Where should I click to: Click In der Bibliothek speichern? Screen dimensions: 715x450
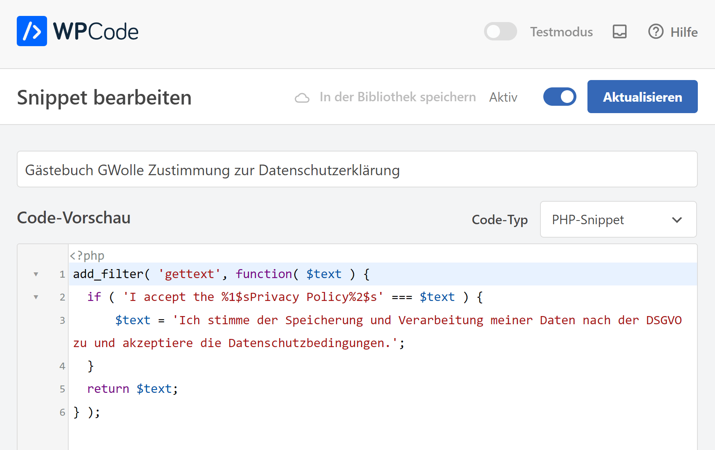pyautogui.click(x=397, y=97)
